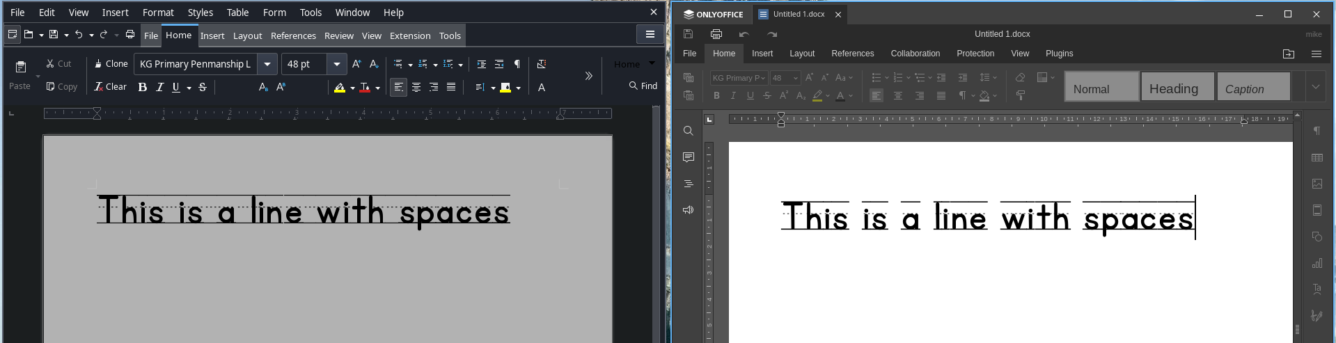Viewport: 1336px width, 343px height.
Task: Switch to the Collaboration tab in ONLYOFFICE
Action: [915, 54]
